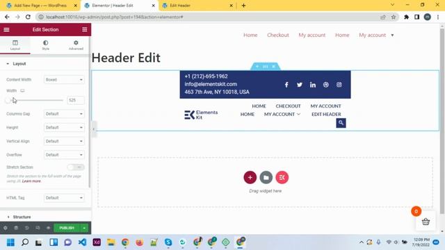Viewport: 445px width, 250px height.
Task: Switch to Edit Header browser tab
Action: [197, 6]
